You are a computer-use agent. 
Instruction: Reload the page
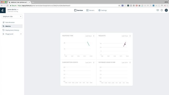click(7, 6)
